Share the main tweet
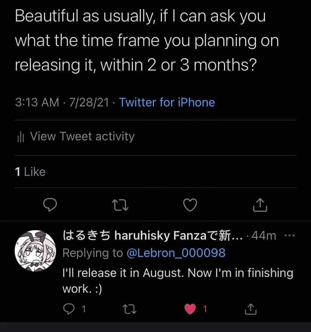The height and width of the screenshot is (332, 311). click(x=260, y=205)
